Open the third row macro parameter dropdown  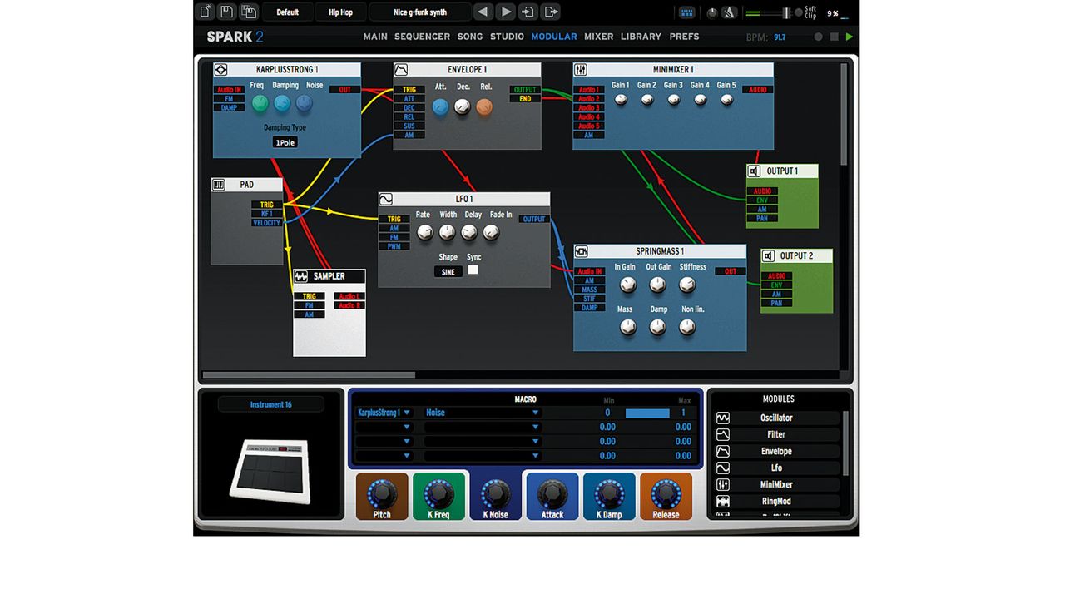coord(483,441)
